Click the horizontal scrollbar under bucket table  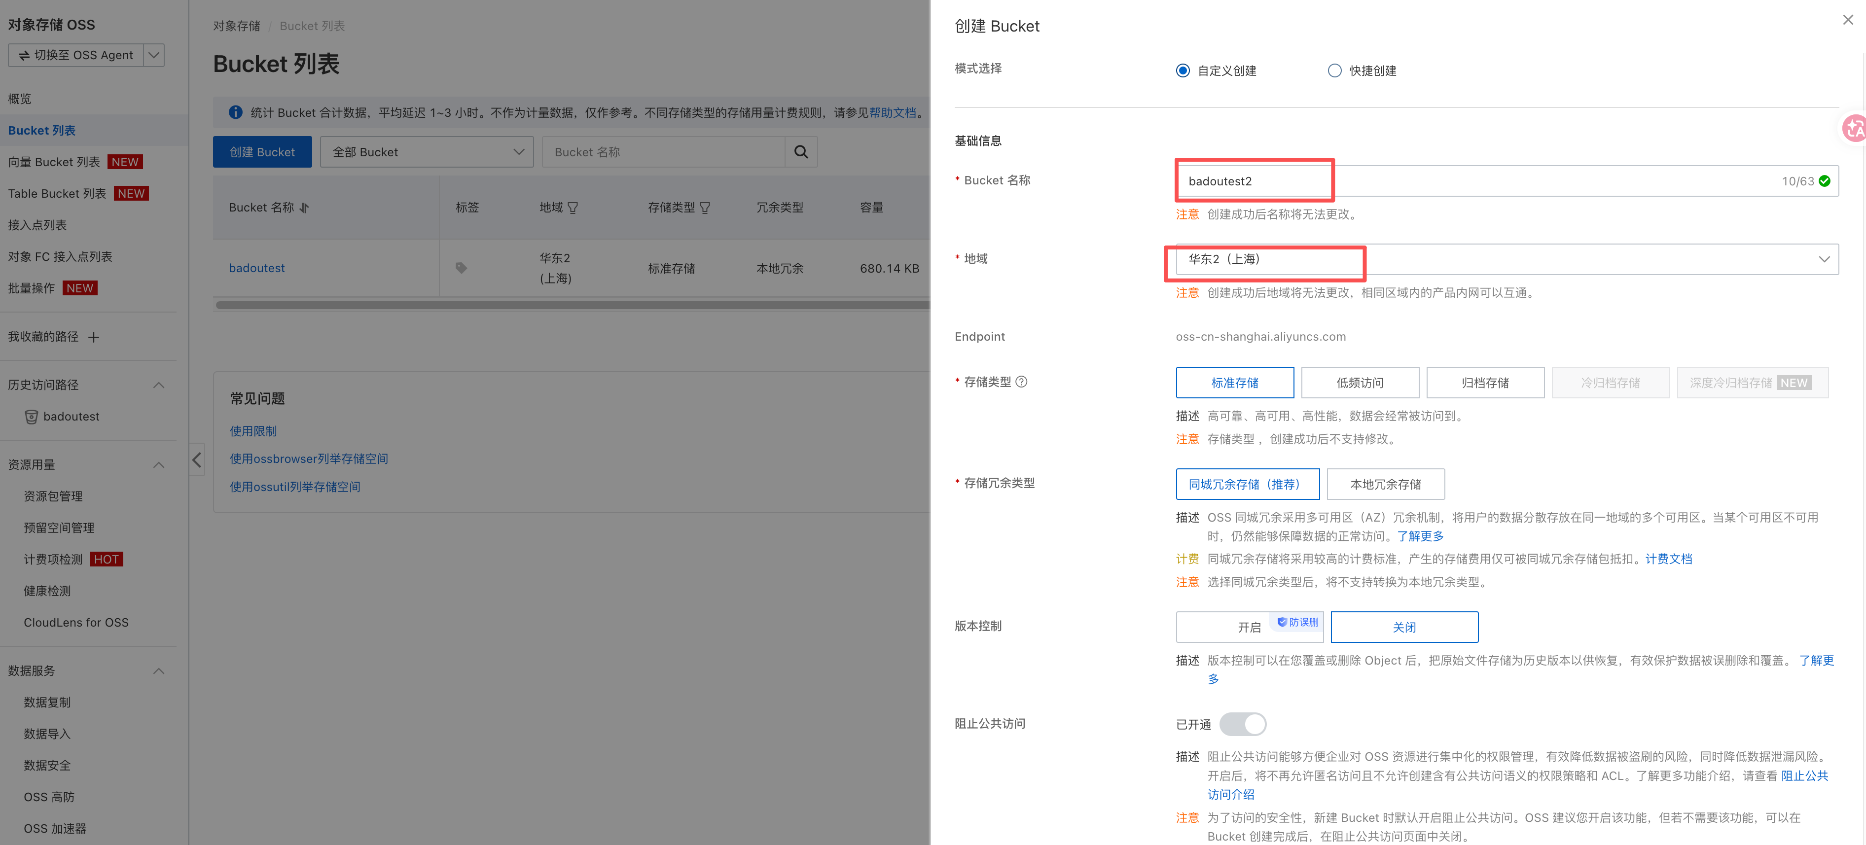pyautogui.click(x=572, y=305)
